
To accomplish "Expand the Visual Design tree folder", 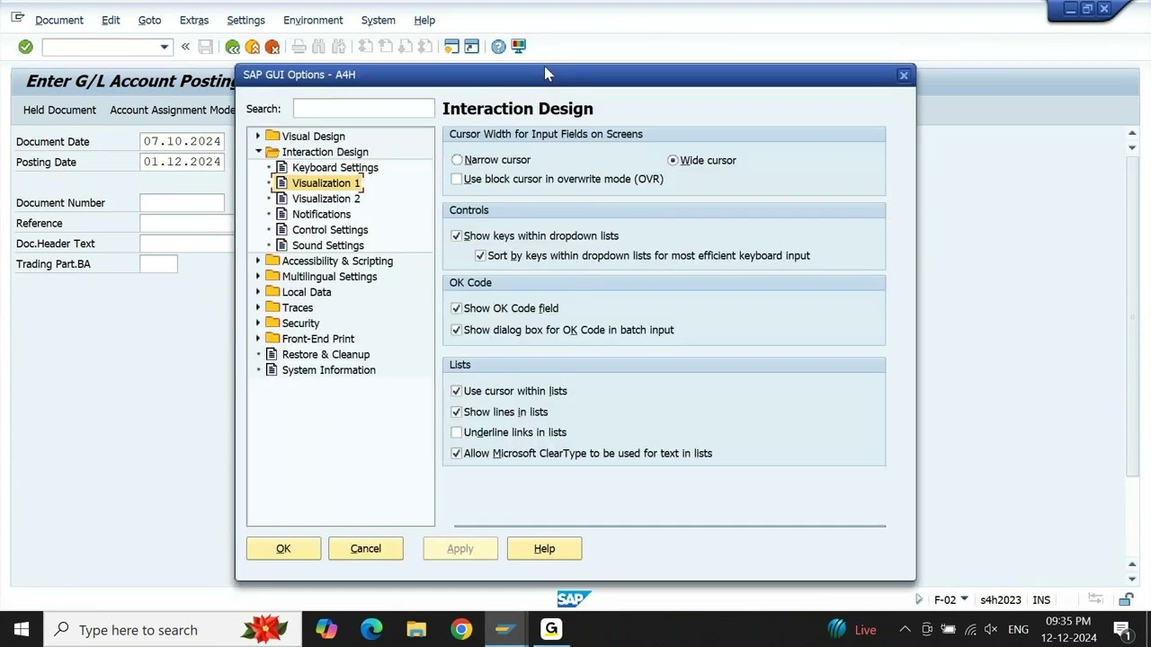I will 258,137.
